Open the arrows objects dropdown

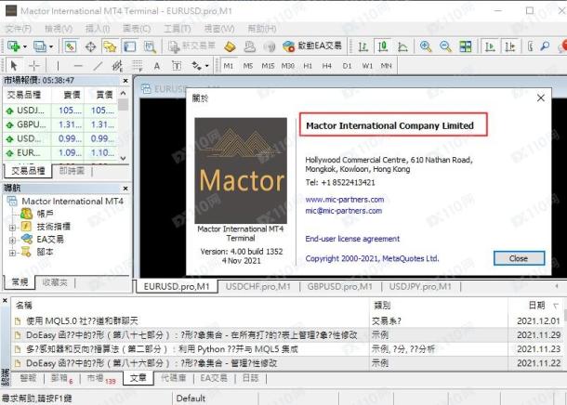[207, 66]
